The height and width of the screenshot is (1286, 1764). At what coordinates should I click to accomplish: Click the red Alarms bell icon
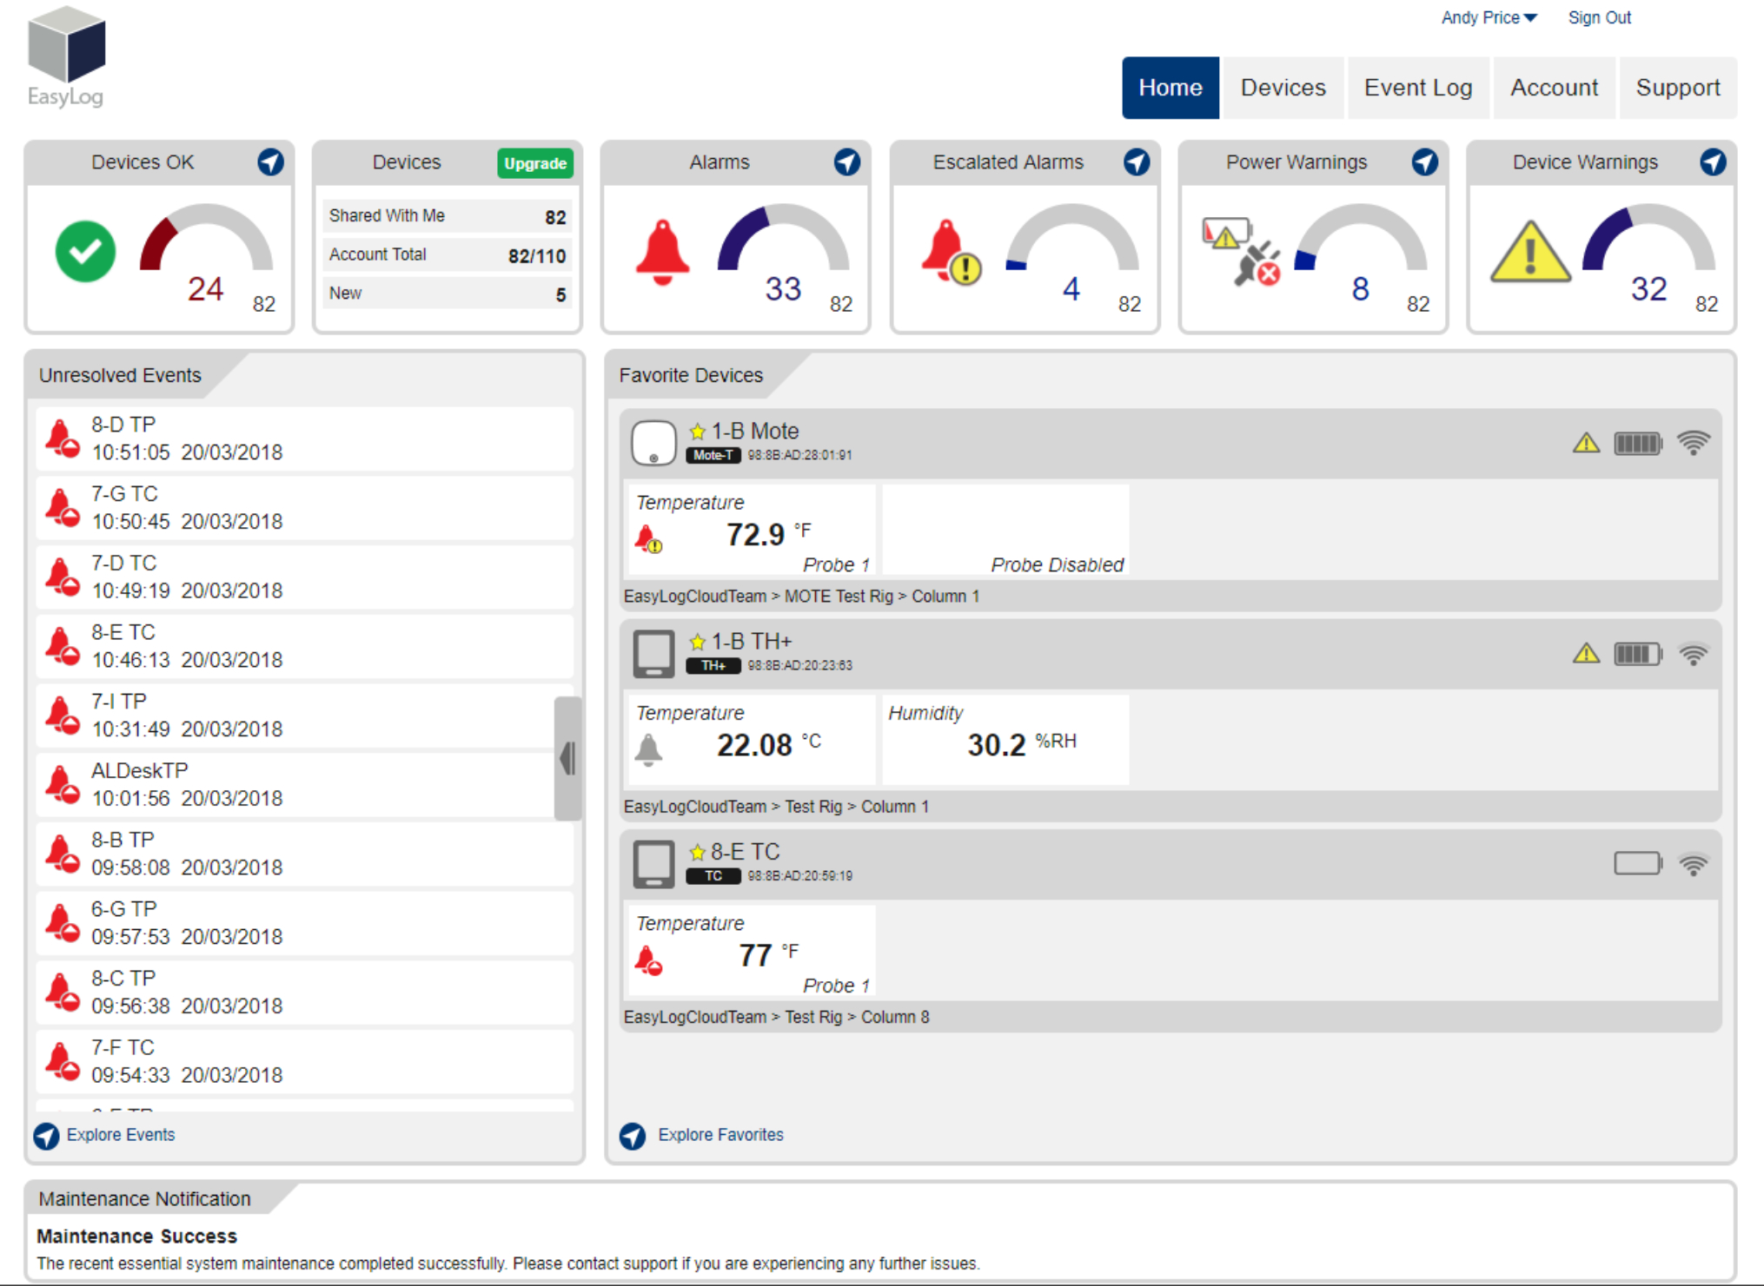pos(663,252)
